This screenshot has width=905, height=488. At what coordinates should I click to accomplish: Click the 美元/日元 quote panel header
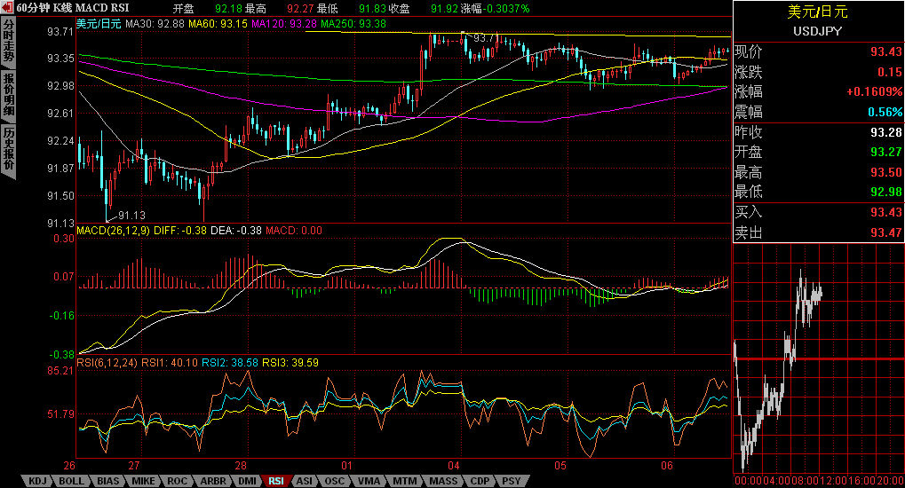click(x=817, y=12)
